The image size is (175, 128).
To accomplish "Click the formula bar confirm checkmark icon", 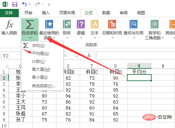I will click(x=77, y=56).
